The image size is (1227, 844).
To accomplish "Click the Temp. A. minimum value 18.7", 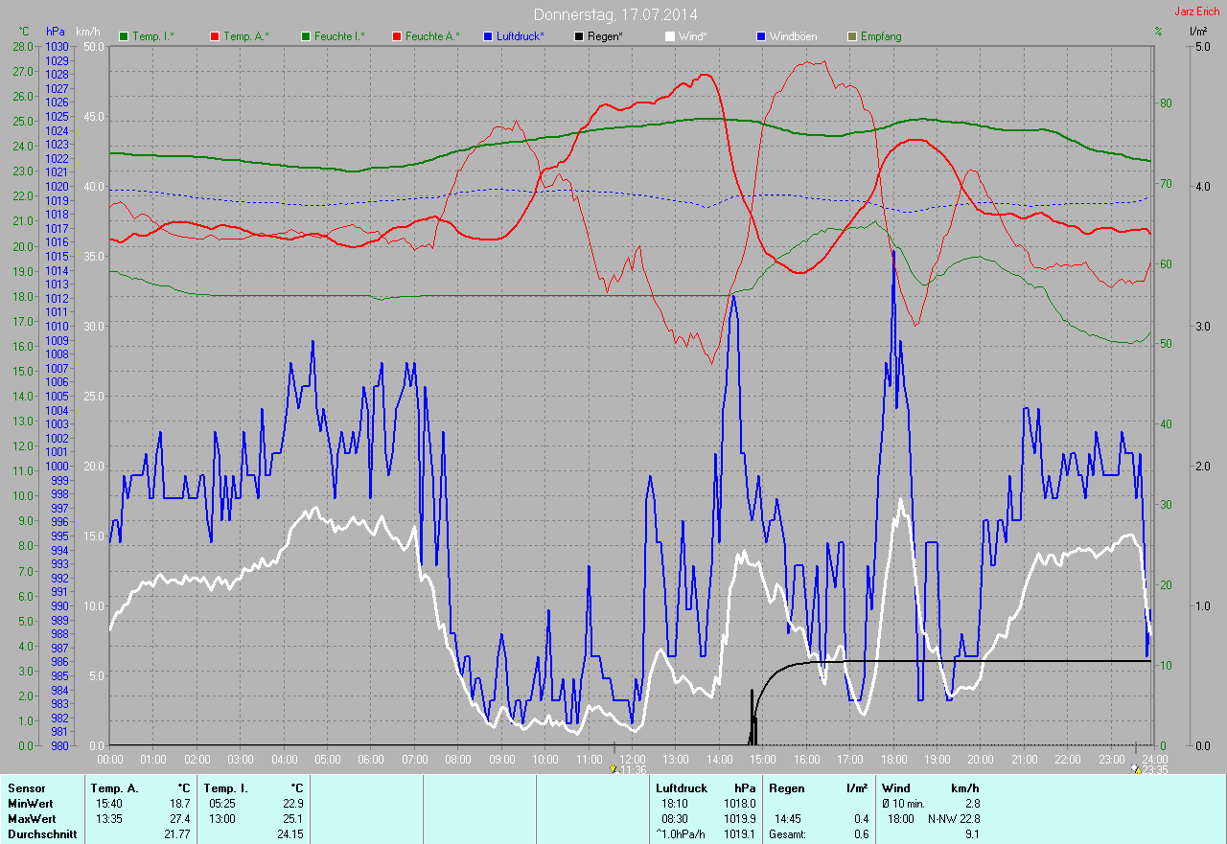I will pos(180,804).
